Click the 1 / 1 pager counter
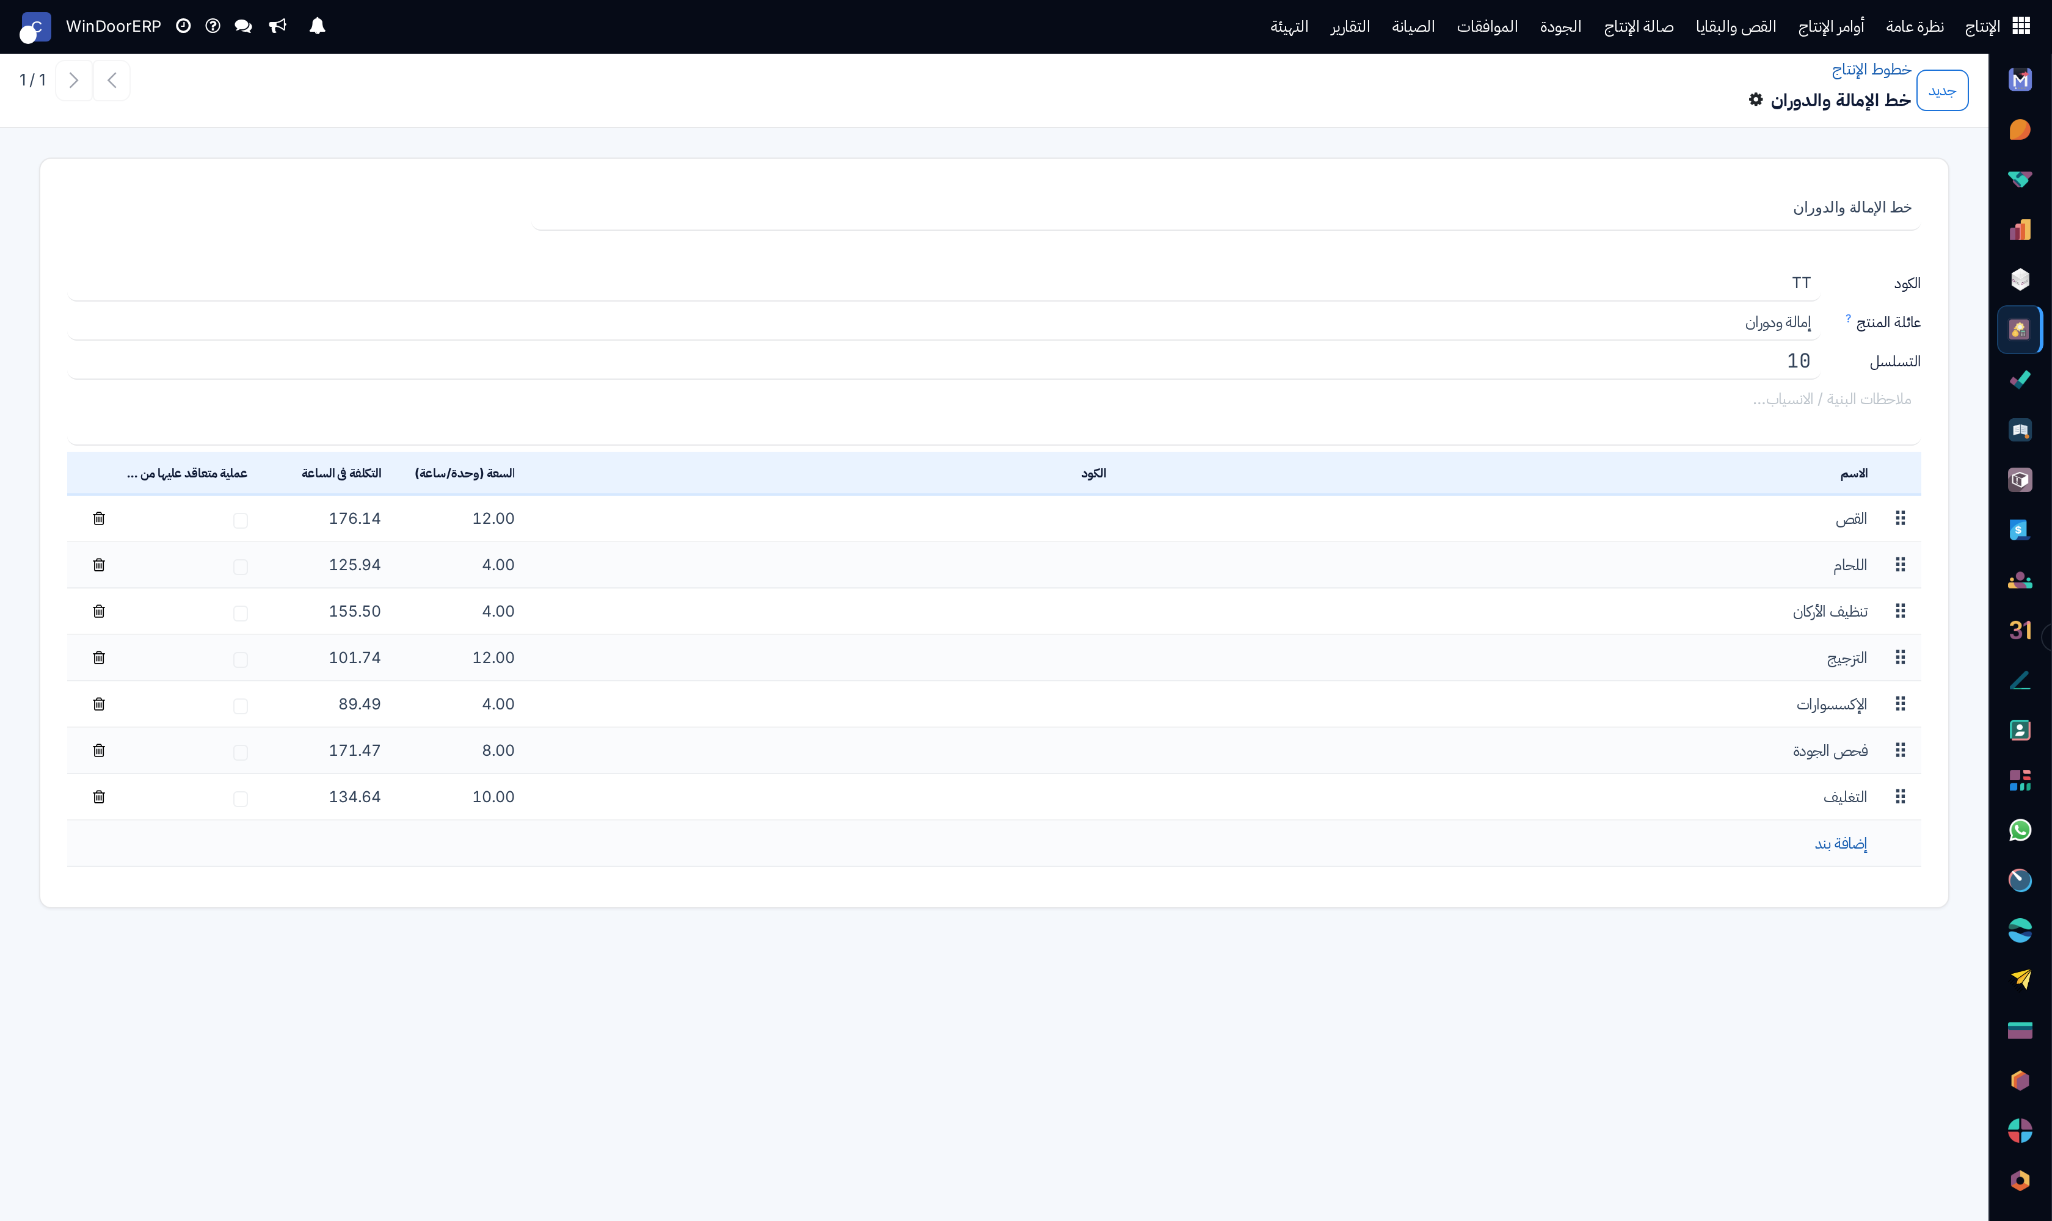 (x=32, y=80)
